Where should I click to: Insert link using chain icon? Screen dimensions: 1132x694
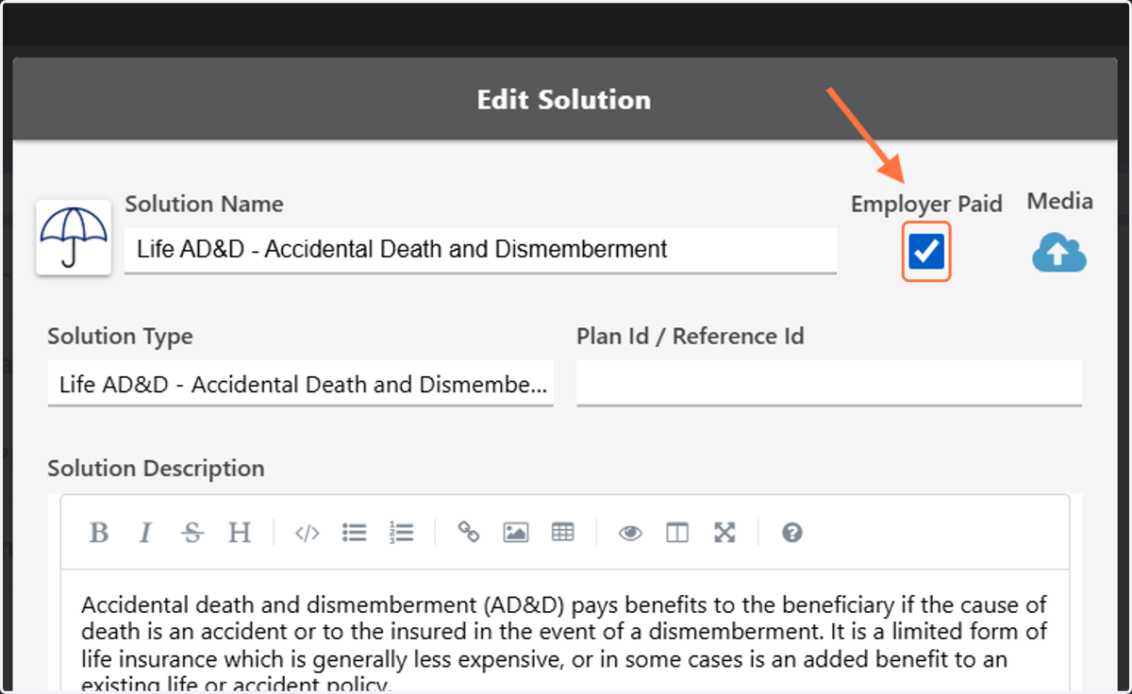pyautogui.click(x=469, y=533)
